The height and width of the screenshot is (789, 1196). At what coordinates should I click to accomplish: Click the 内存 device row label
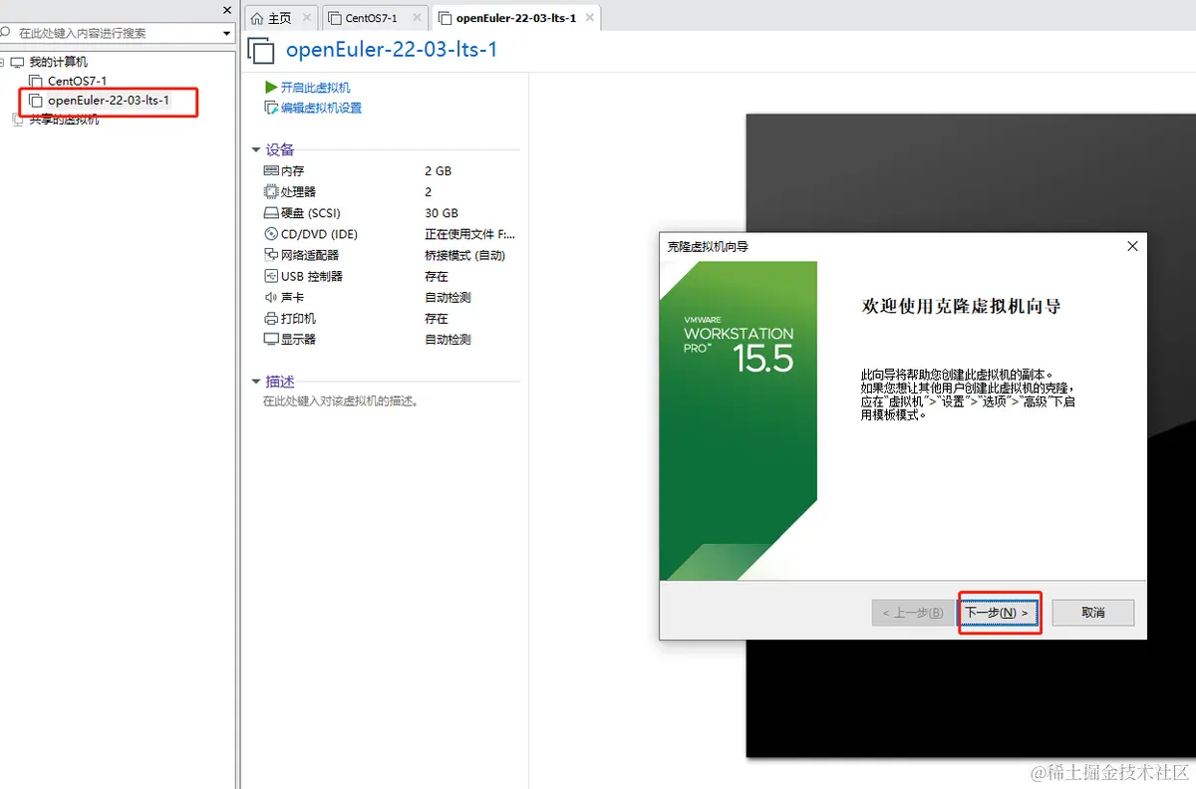tap(292, 170)
